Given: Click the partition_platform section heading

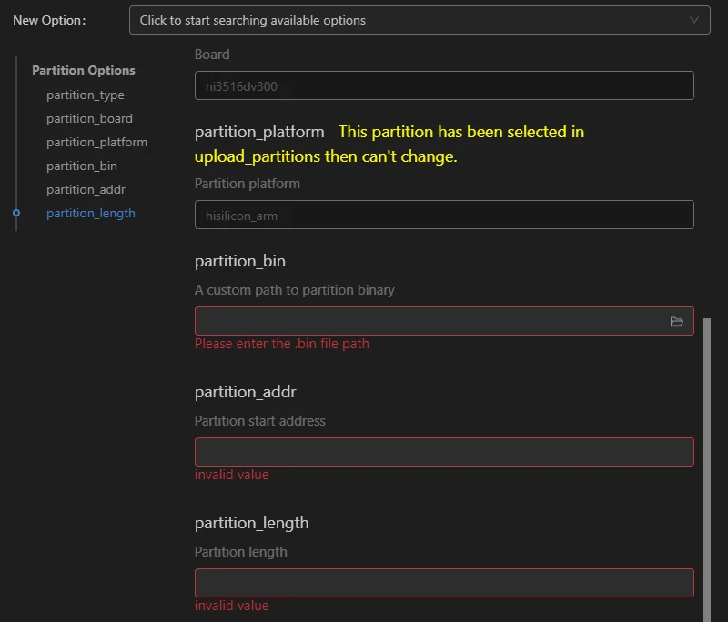Looking at the screenshot, I should click(x=259, y=132).
